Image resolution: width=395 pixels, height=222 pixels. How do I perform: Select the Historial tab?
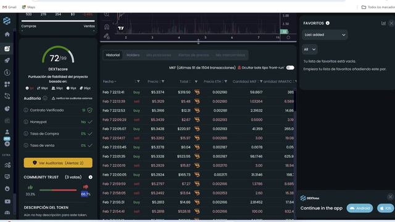tap(112, 55)
